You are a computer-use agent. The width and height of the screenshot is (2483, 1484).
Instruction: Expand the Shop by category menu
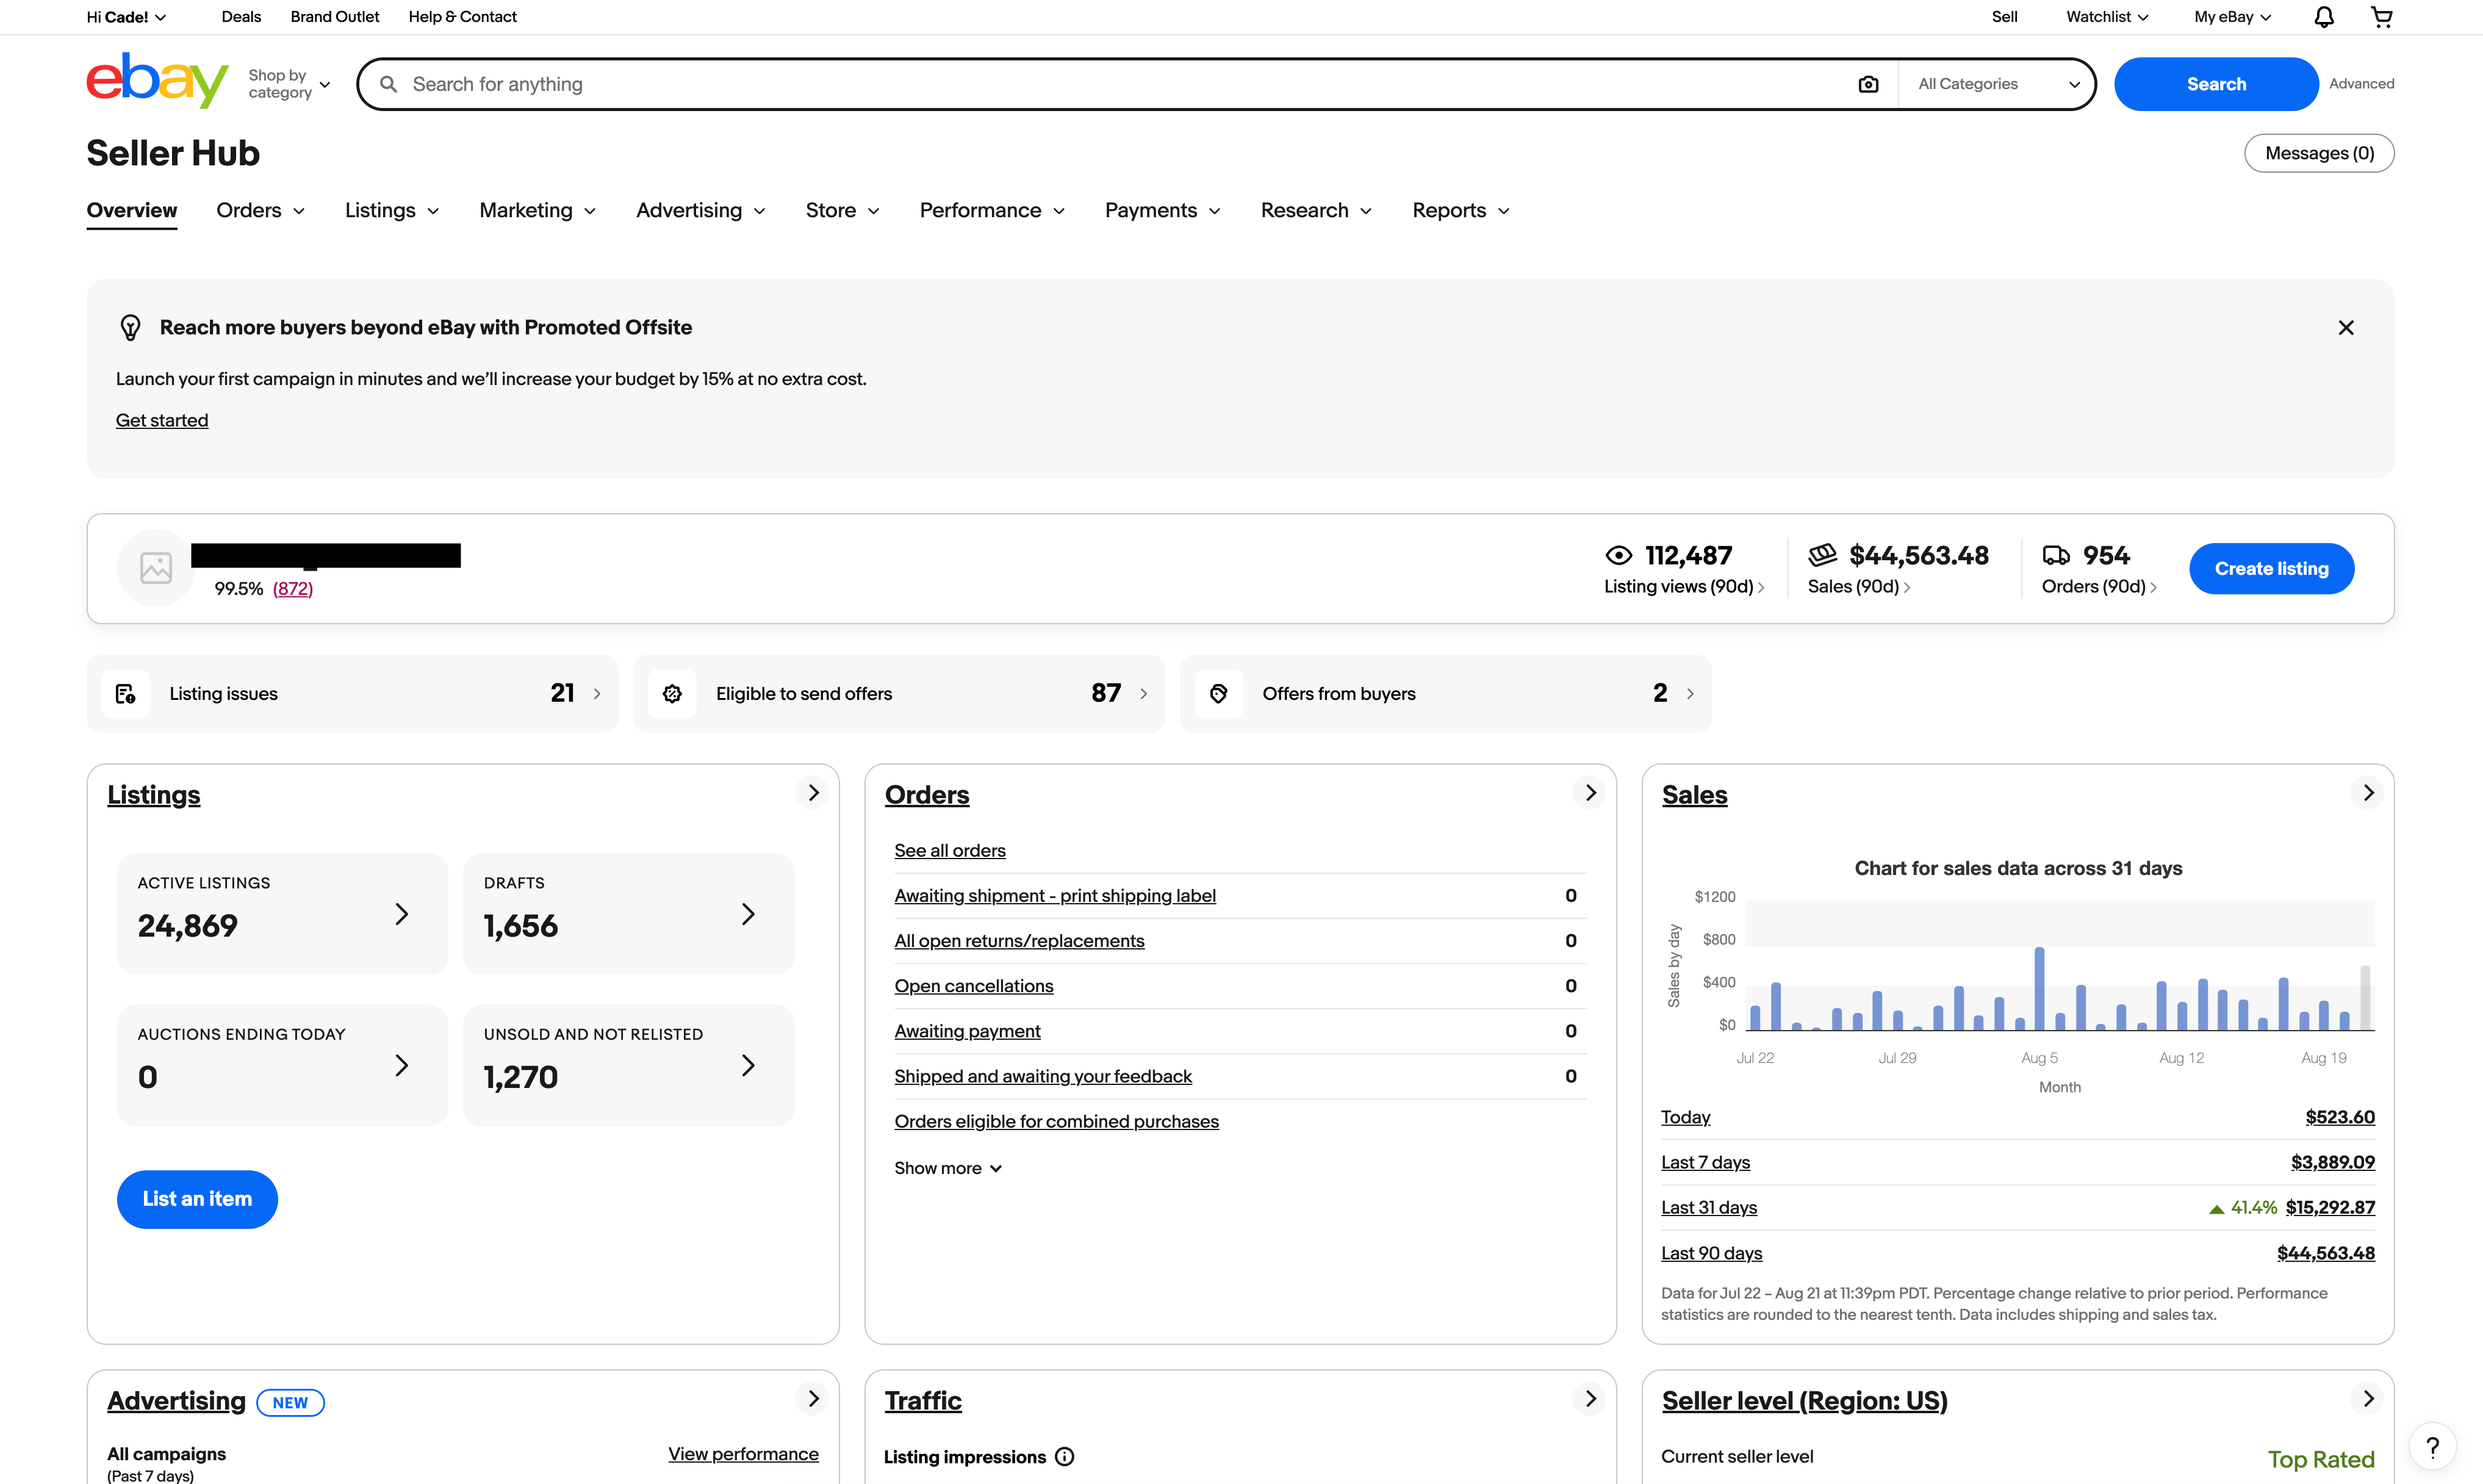(289, 84)
